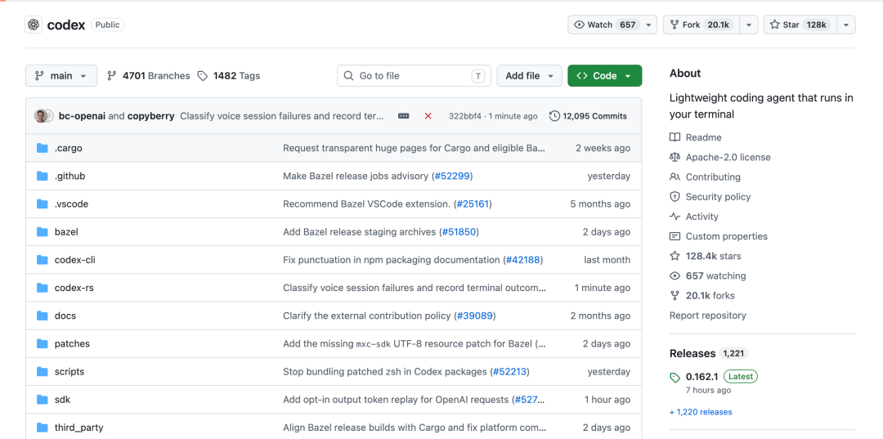Click the shield icon beside Security policy
883x439 pixels.
coord(675,196)
